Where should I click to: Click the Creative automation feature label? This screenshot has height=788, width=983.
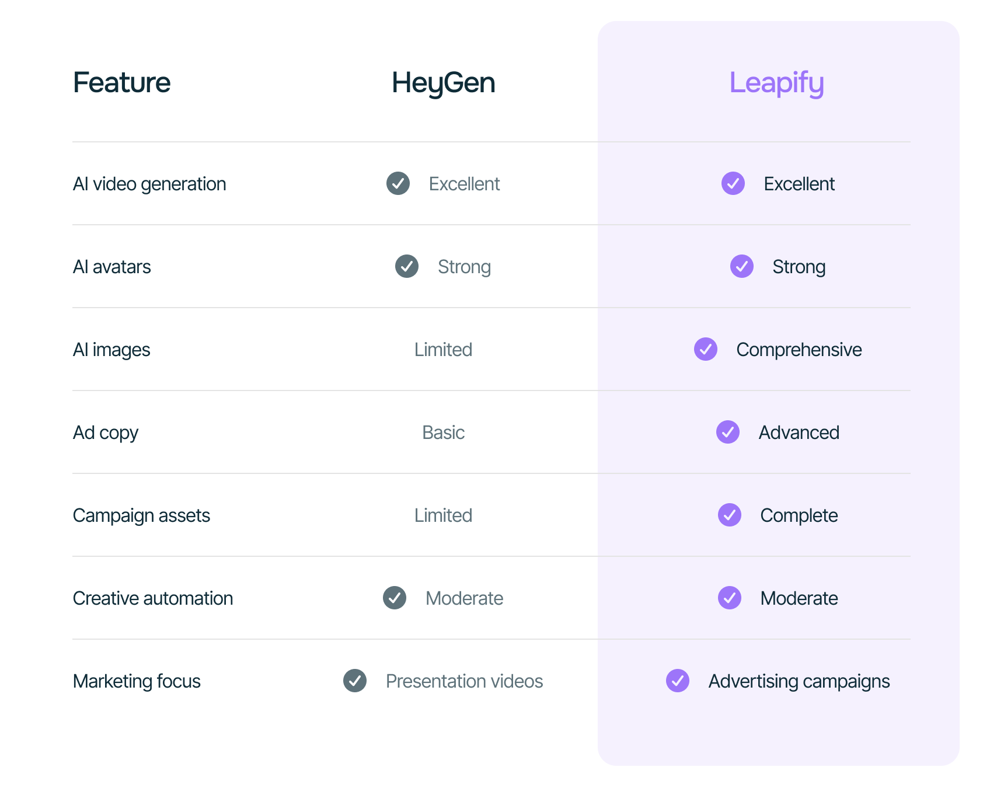point(153,598)
